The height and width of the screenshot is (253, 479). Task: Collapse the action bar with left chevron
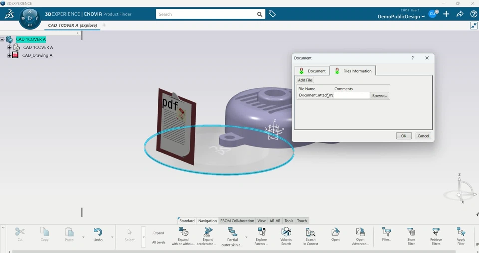click(3, 228)
